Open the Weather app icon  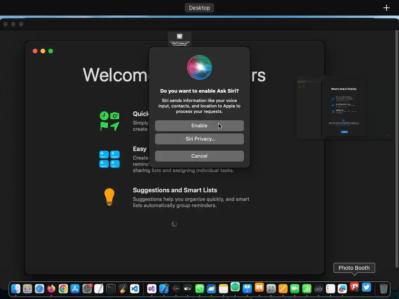(x=212, y=289)
